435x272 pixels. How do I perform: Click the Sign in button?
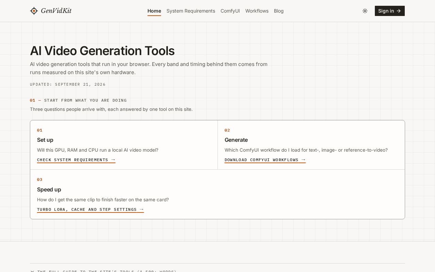click(390, 11)
